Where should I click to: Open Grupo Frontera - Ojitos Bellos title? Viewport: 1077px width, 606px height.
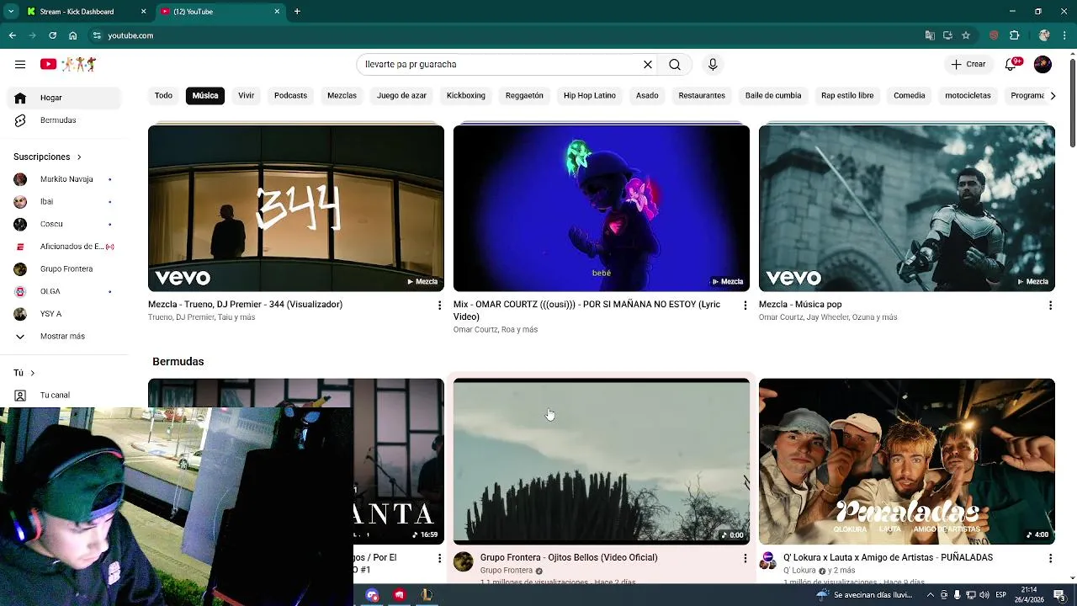(569, 557)
